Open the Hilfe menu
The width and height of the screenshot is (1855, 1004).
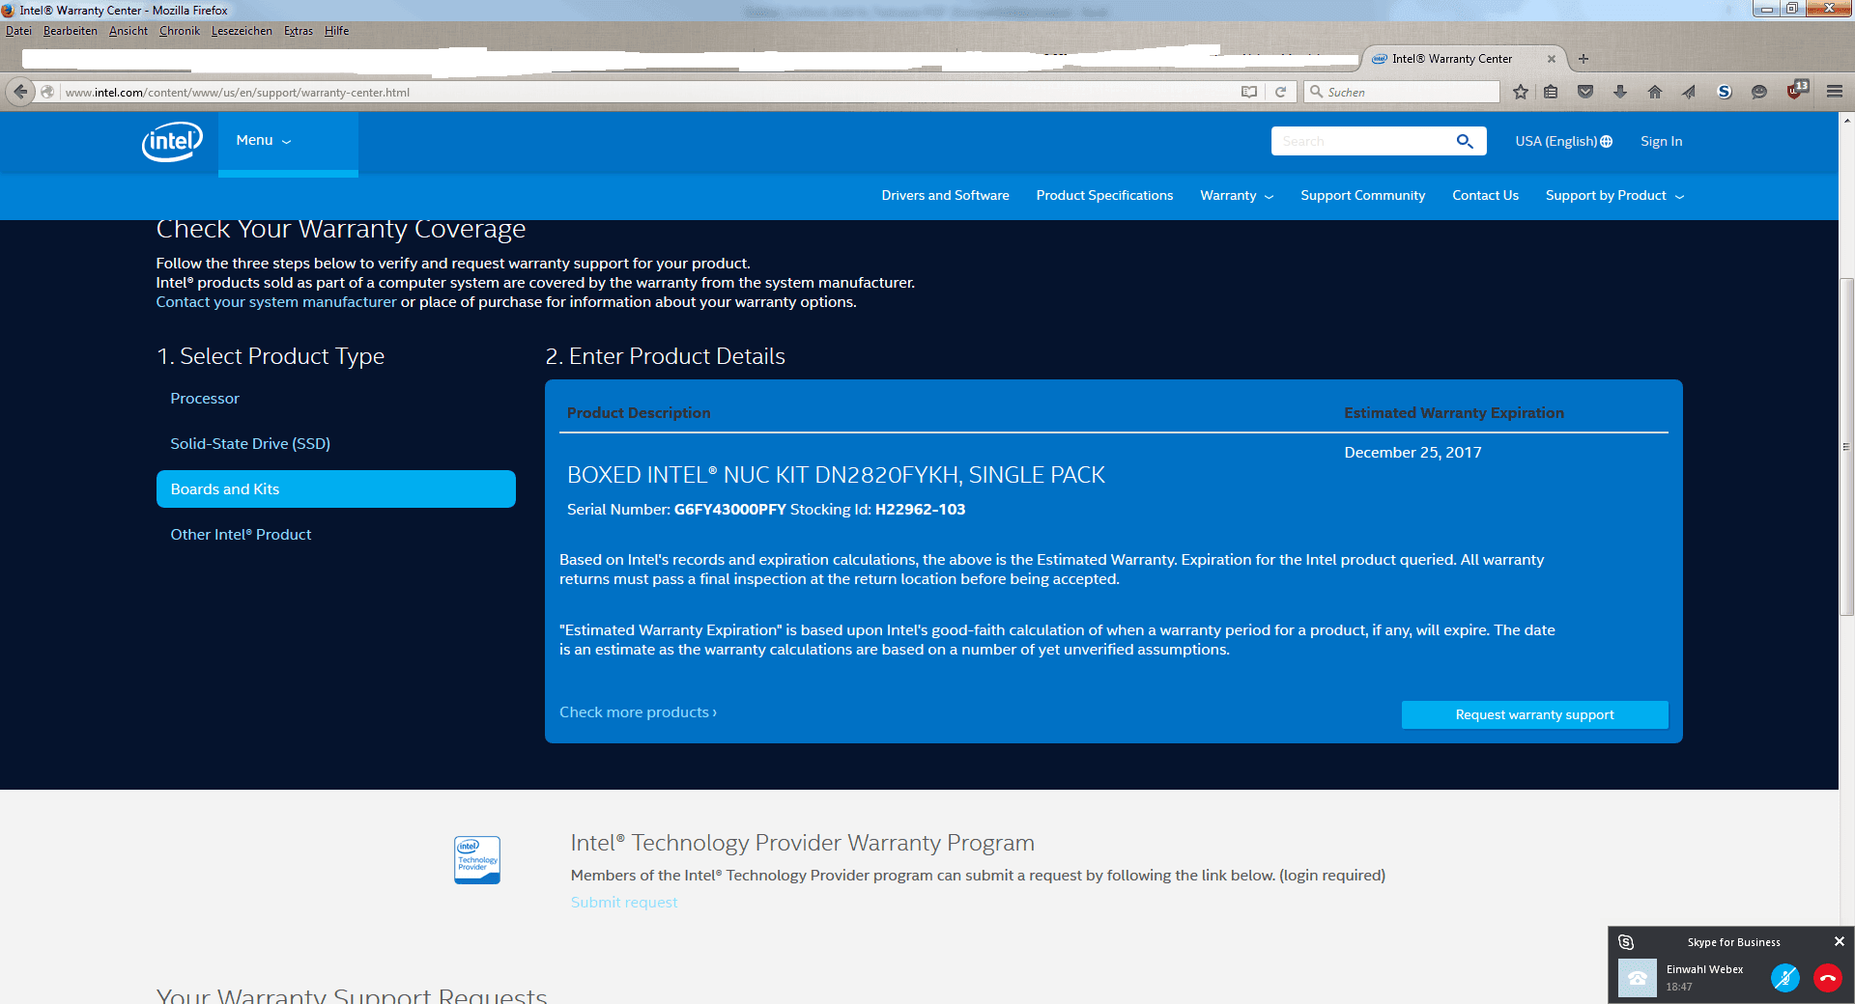tap(336, 31)
